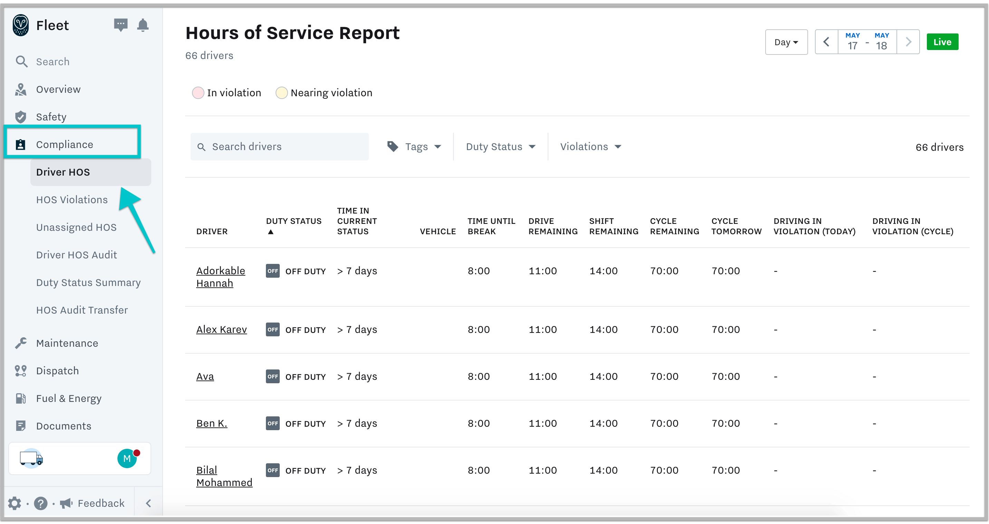This screenshot has height=524, width=989.
Task: Click the Fleet Overview icon
Action: [x=22, y=89]
